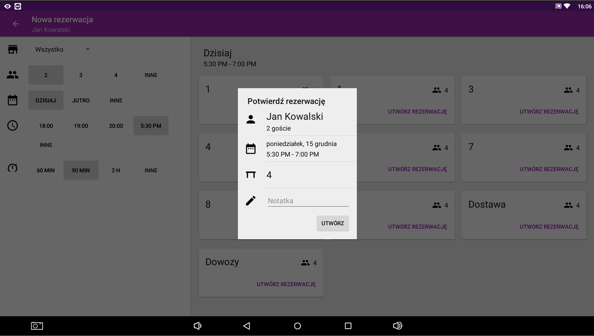This screenshot has height=336, width=594.
Task: Select JUTRO as reservation date
Action: pyautogui.click(x=81, y=101)
